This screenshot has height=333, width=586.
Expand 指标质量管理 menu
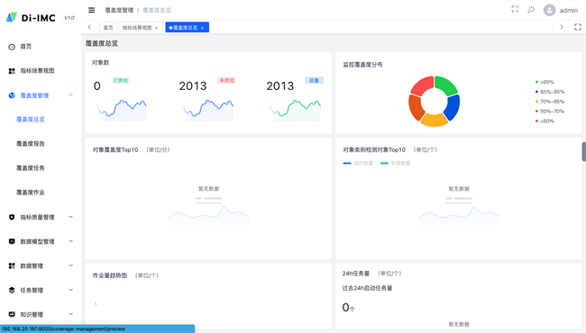pos(41,217)
